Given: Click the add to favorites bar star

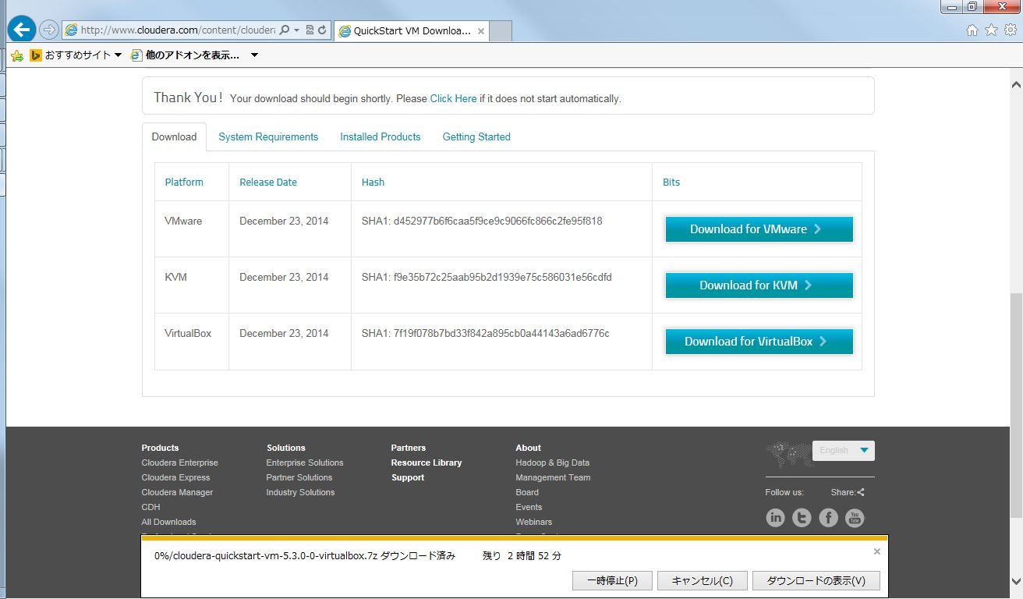Looking at the screenshot, I should coord(16,55).
